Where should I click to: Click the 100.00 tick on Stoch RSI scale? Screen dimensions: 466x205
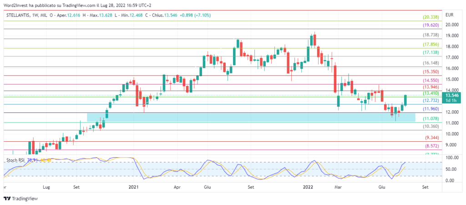[x=451, y=158]
